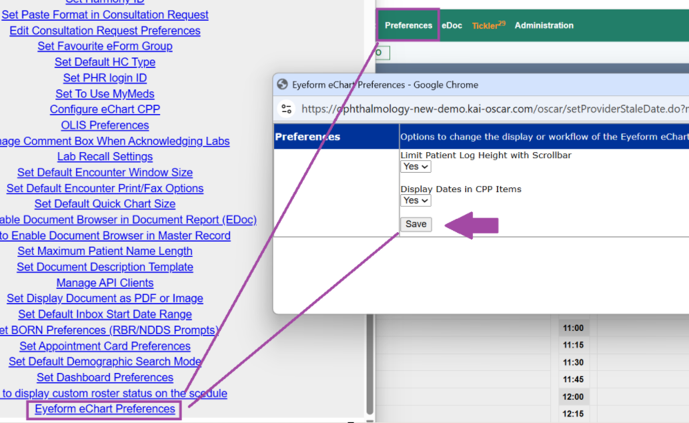The width and height of the screenshot is (689, 423).
Task: Open Enable Document Browser in Master Record link
Action: click(115, 236)
